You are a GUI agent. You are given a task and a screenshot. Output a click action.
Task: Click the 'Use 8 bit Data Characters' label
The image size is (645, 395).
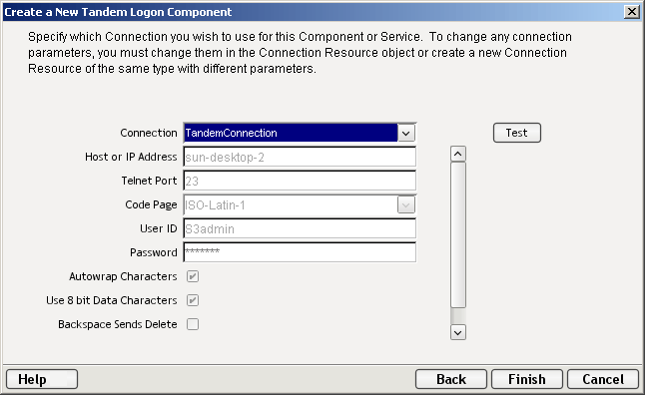click(112, 300)
